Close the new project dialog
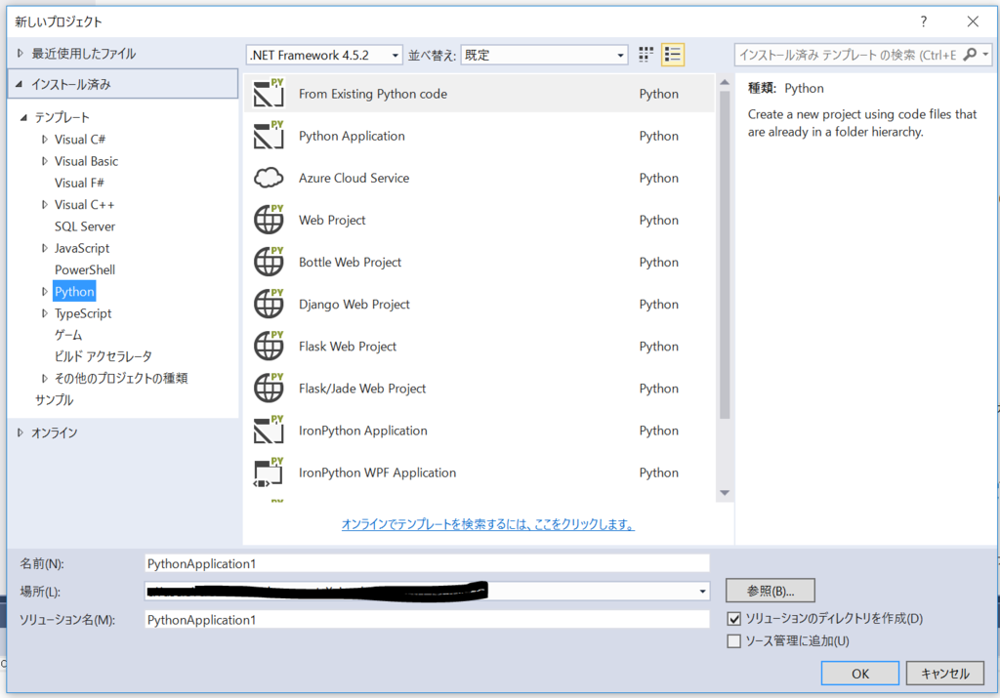Viewport: 1000px width, 698px height. tap(973, 21)
